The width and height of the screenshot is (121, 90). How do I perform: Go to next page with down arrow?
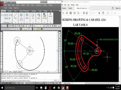coord(87,13)
